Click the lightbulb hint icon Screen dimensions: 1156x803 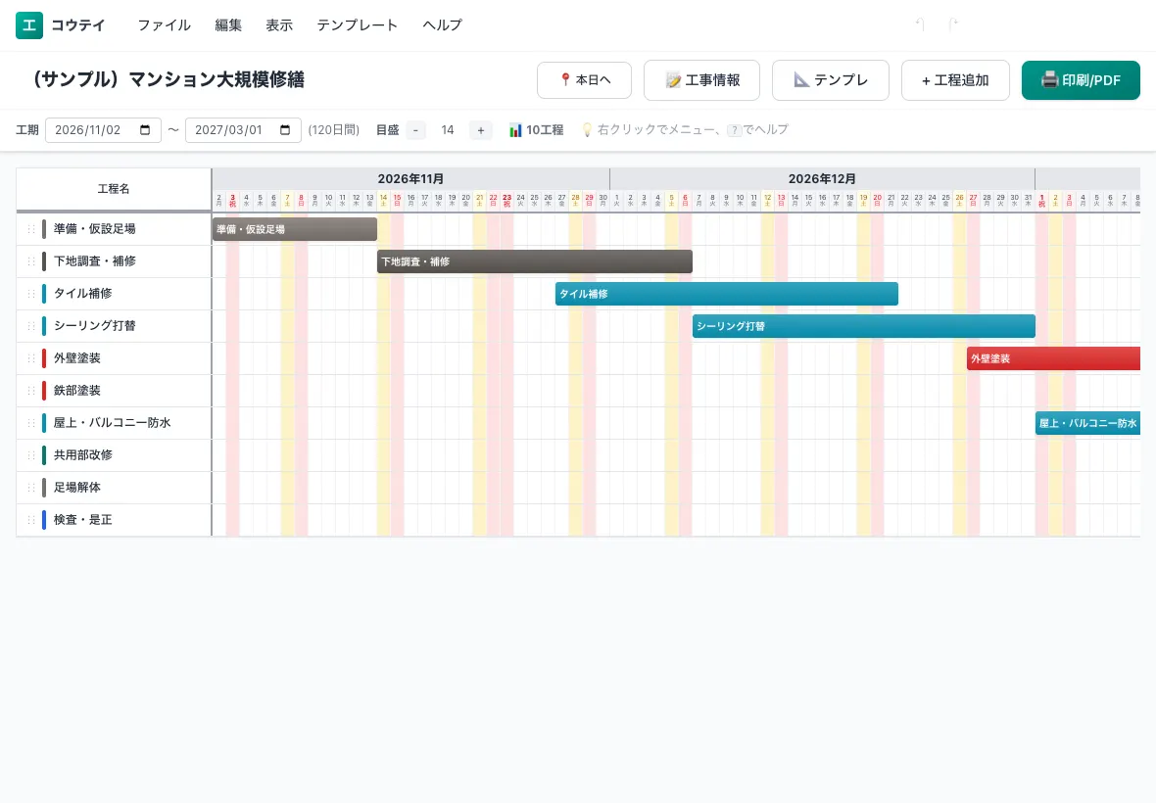pos(587,129)
